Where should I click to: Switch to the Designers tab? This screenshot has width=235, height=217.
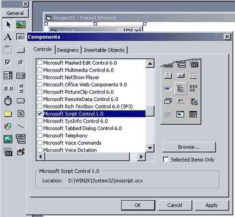coord(68,50)
